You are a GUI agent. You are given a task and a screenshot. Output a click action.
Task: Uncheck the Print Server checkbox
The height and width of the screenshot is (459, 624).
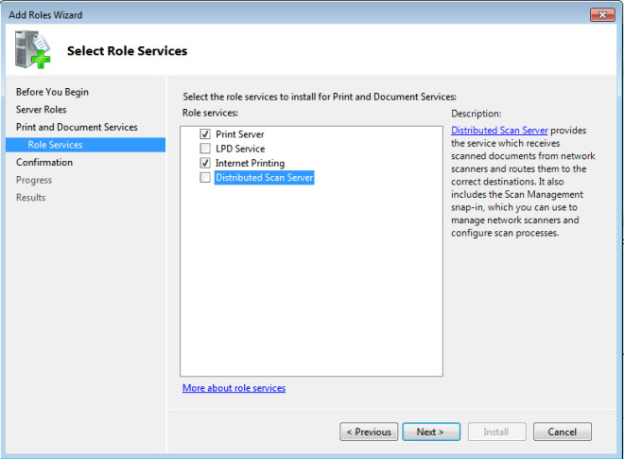click(x=205, y=134)
